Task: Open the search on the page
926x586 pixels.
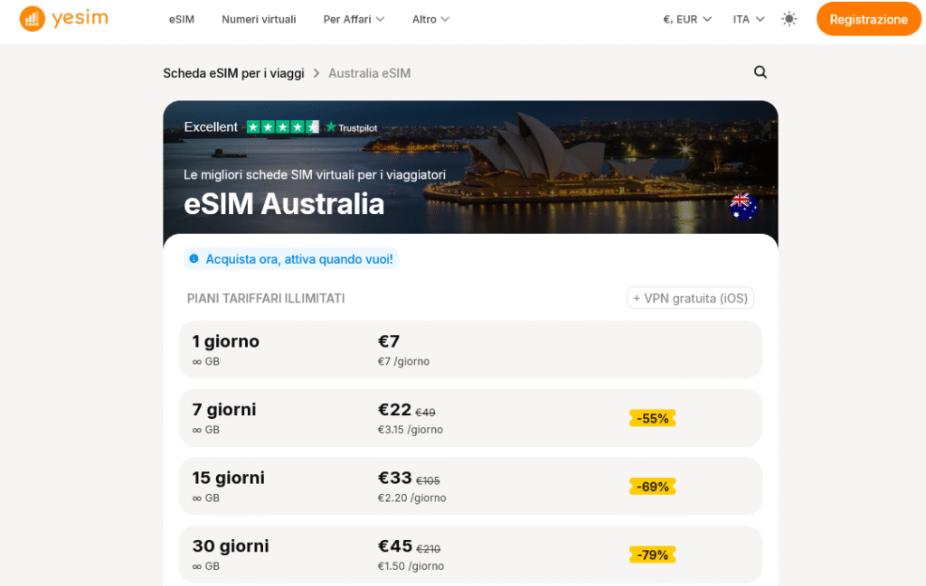Action: [760, 72]
